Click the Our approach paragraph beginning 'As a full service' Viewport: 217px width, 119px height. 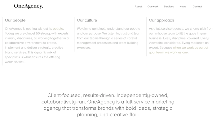[x=181, y=40]
